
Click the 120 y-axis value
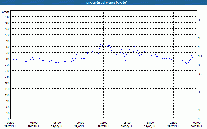[8, 95]
